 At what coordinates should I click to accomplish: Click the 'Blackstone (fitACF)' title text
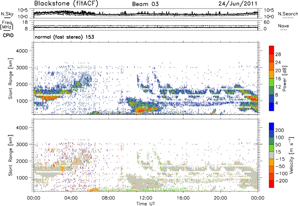coord(66,4)
